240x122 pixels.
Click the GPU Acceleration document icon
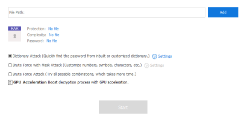pyautogui.click(x=10, y=82)
